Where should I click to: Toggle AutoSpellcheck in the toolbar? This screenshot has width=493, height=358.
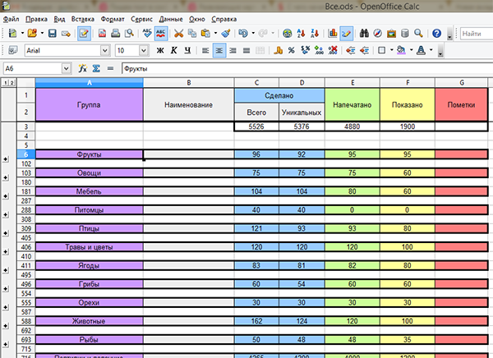[161, 34]
